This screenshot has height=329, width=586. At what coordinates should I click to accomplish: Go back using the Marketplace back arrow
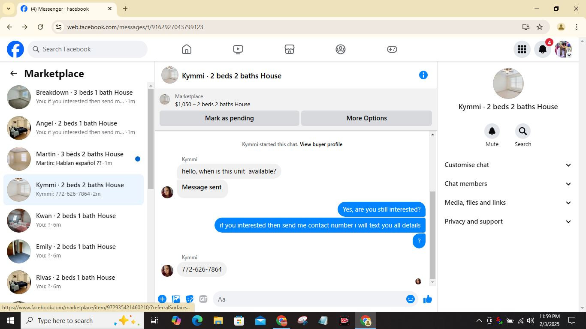(14, 74)
